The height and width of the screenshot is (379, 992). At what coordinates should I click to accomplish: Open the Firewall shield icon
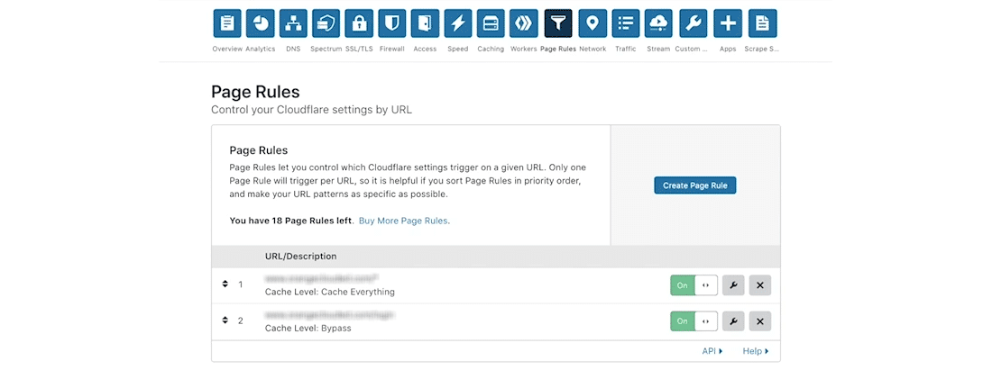coord(391,23)
